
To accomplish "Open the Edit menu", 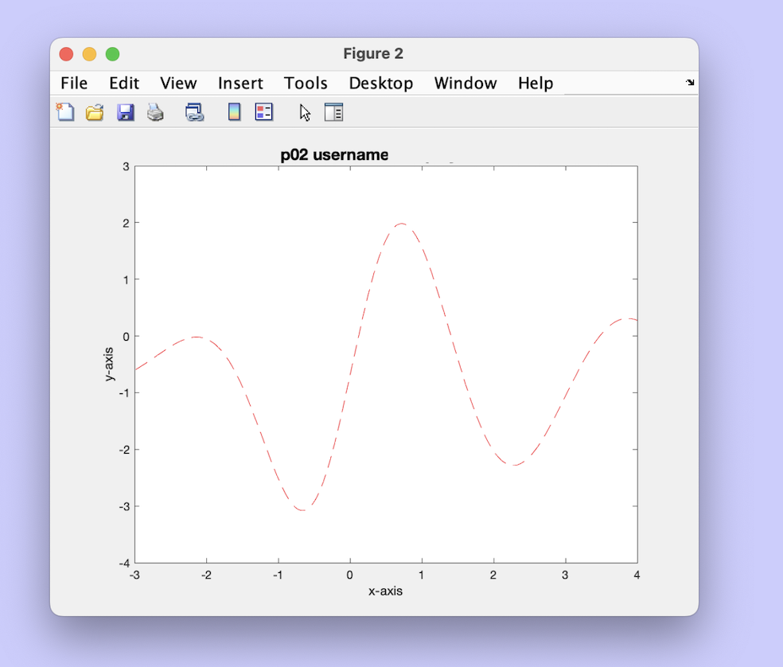I will 124,83.
